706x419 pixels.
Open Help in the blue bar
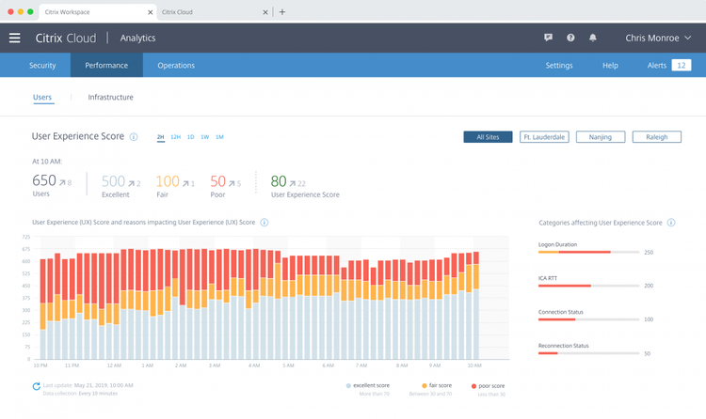[x=610, y=65]
